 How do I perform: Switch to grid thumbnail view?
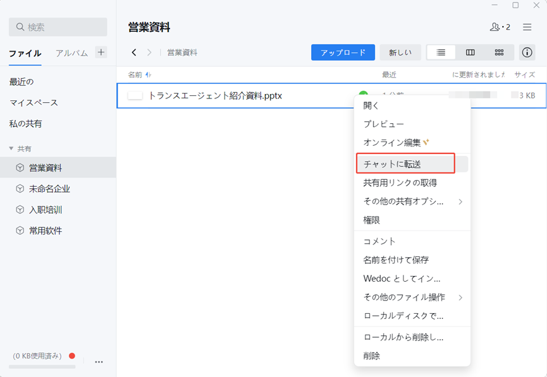(499, 52)
